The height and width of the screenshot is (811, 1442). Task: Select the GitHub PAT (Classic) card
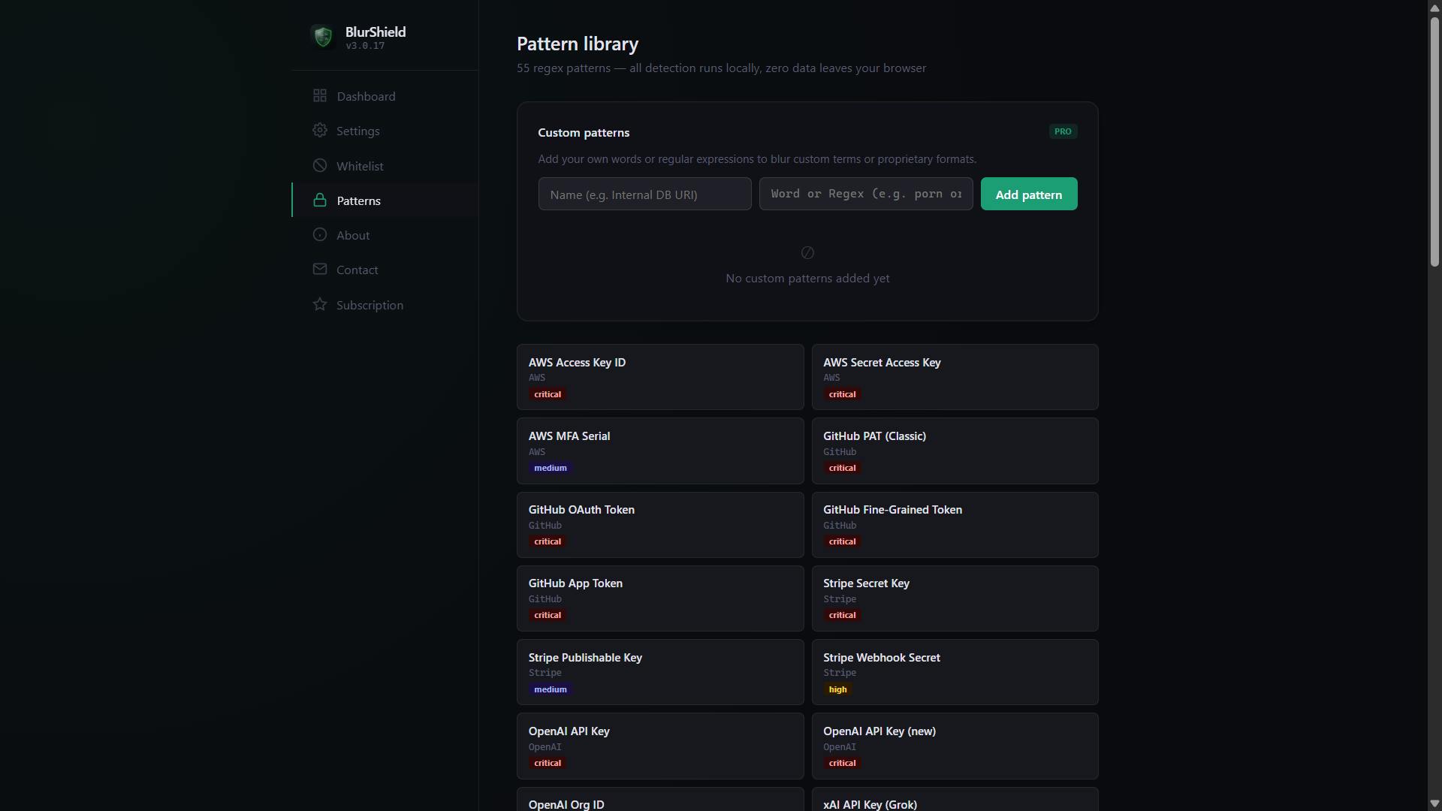955,451
